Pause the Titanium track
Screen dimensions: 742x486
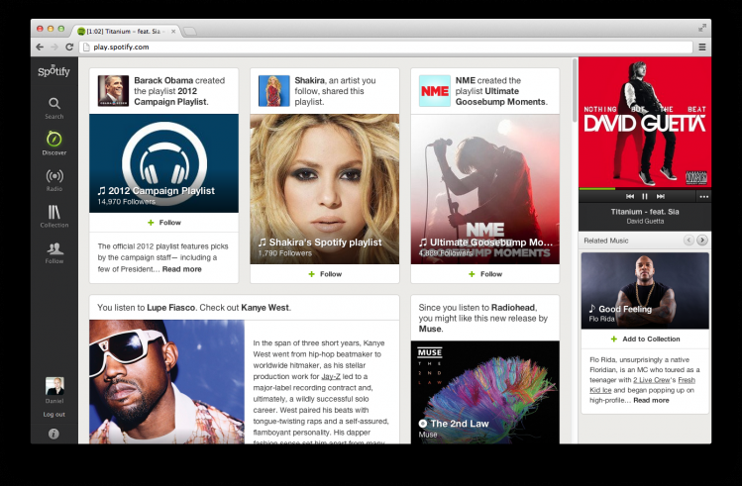pyautogui.click(x=645, y=196)
